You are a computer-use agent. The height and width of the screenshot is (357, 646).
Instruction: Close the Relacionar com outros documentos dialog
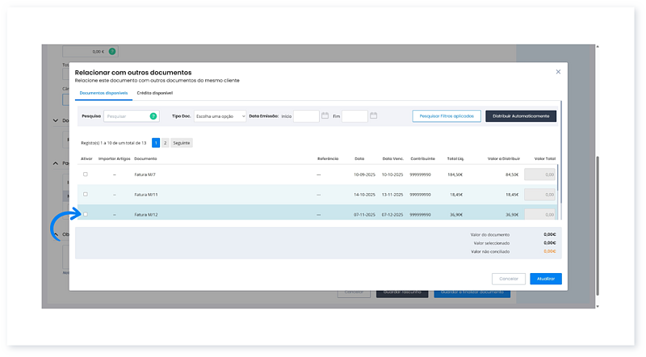click(558, 72)
